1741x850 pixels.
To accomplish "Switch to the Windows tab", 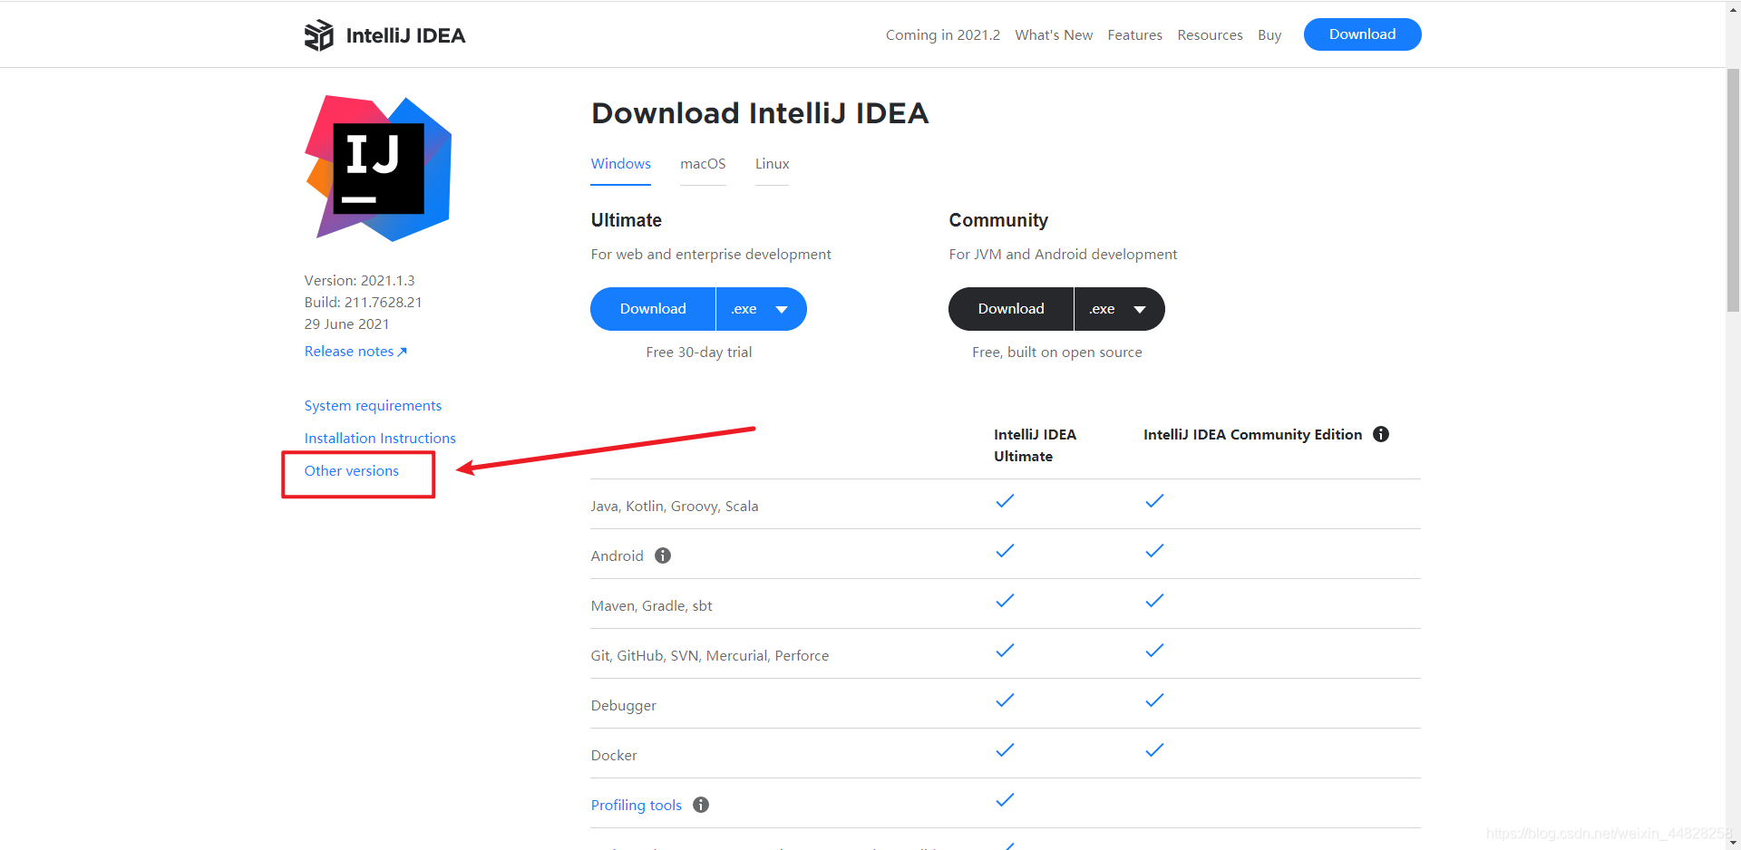I will [x=620, y=164].
